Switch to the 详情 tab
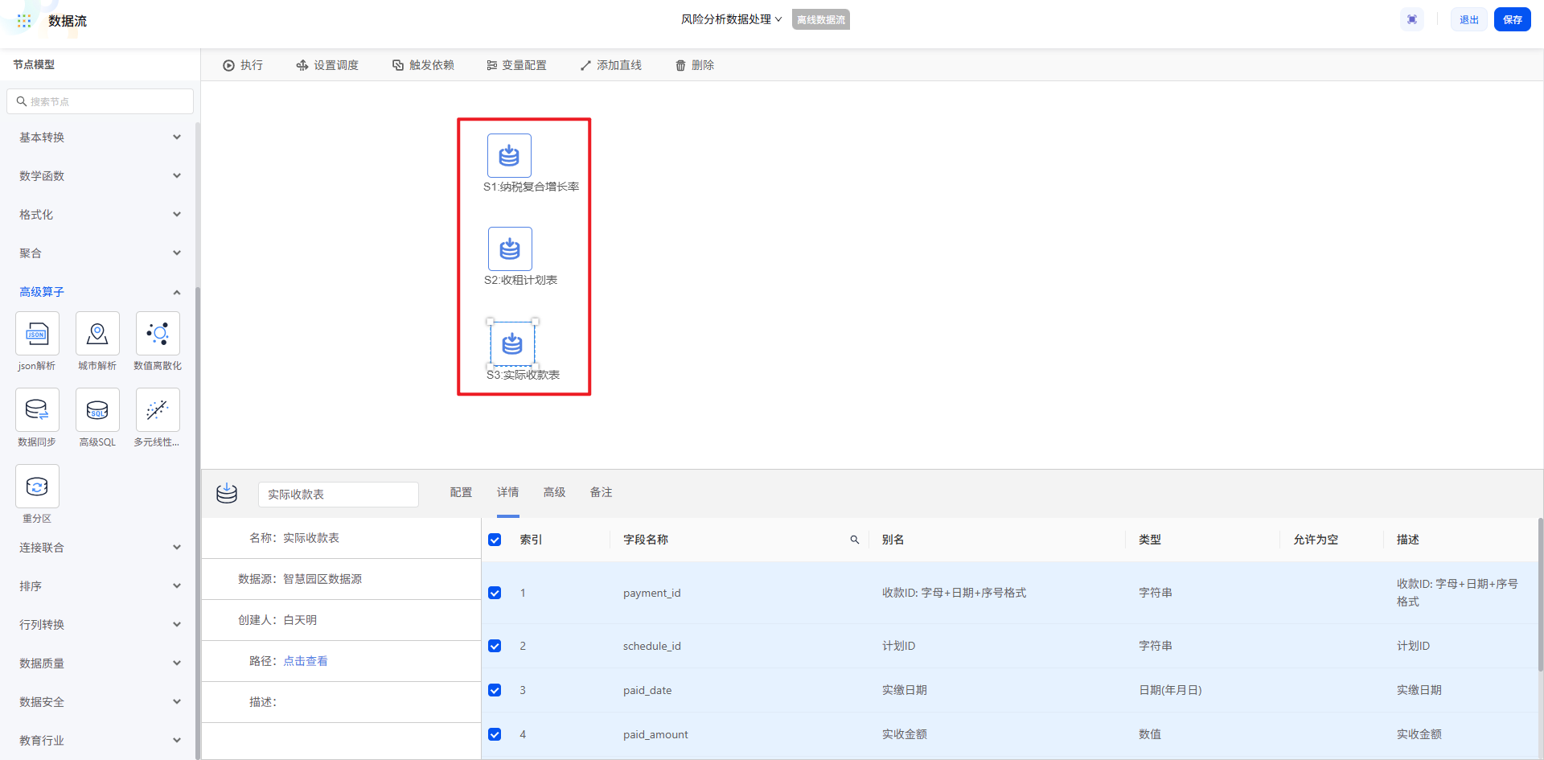This screenshot has height=760, width=1544. (x=507, y=492)
